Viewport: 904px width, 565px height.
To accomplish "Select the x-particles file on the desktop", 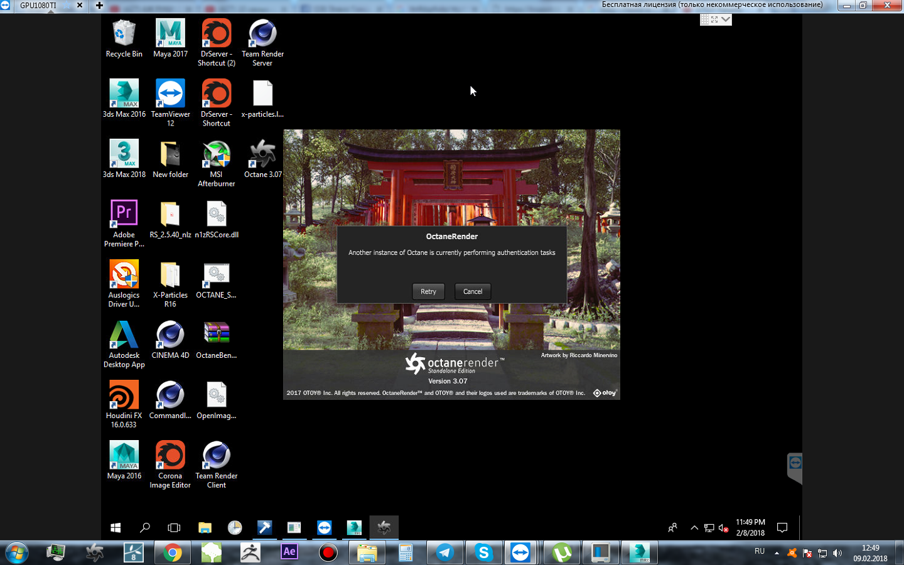I will click(x=262, y=99).
